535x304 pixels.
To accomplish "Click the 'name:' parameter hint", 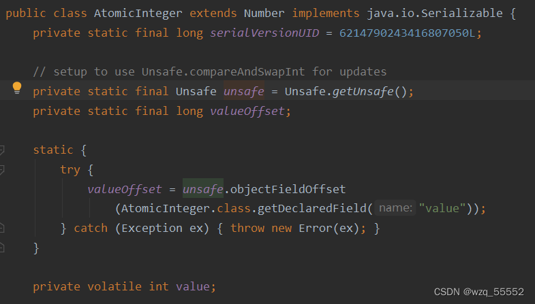I will [x=395, y=209].
